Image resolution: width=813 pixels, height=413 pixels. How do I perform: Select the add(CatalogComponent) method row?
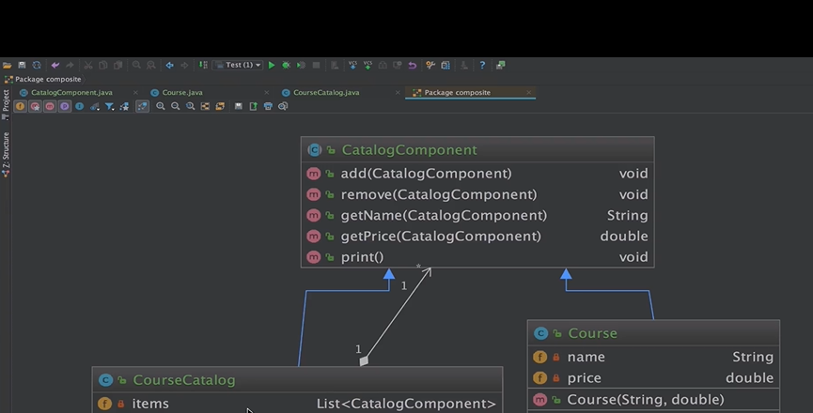[x=477, y=174]
